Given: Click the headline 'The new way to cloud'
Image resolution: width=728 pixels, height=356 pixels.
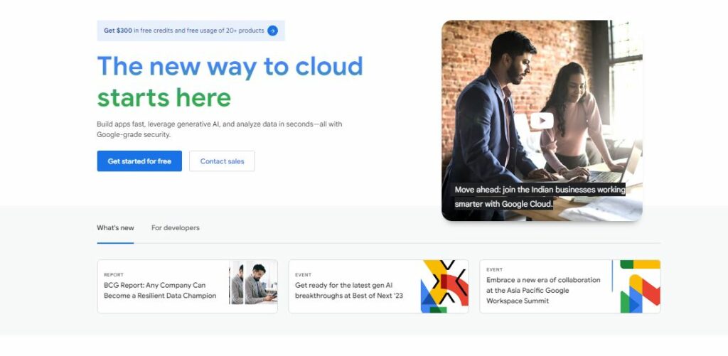Looking at the screenshot, I should [x=230, y=66].
